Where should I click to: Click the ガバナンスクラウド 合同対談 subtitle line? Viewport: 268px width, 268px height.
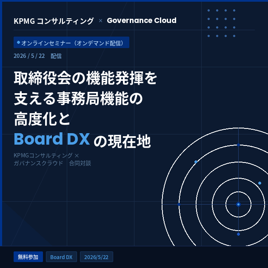pos(52,163)
